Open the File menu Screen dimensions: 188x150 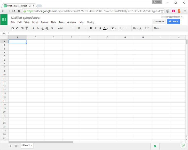click(13, 22)
